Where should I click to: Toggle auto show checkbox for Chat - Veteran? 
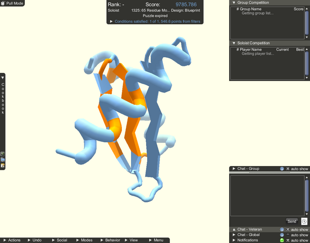pyautogui.click(x=288, y=229)
